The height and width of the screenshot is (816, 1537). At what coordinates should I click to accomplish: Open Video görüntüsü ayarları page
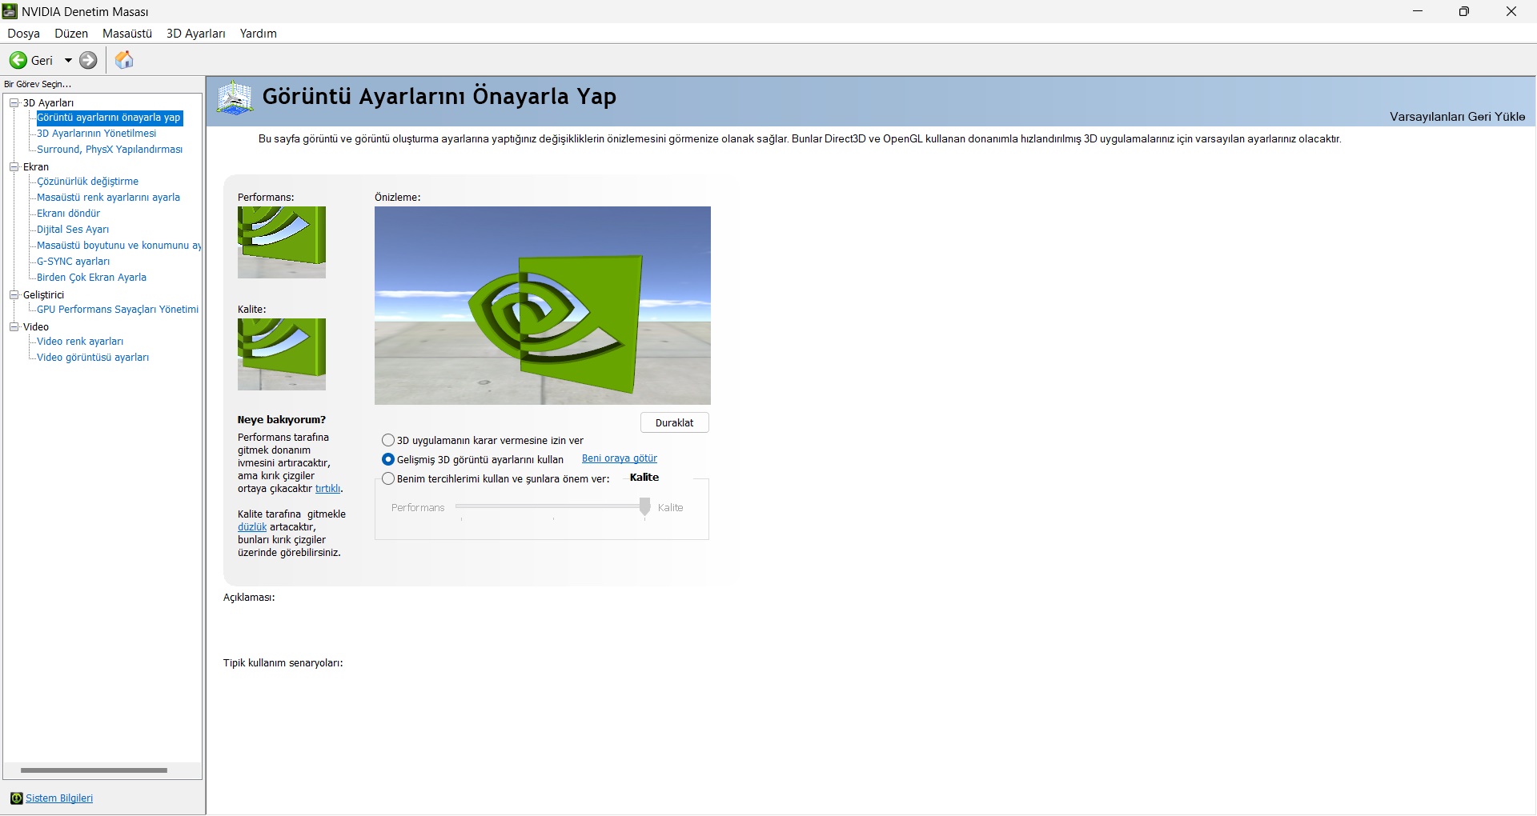tap(93, 358)
